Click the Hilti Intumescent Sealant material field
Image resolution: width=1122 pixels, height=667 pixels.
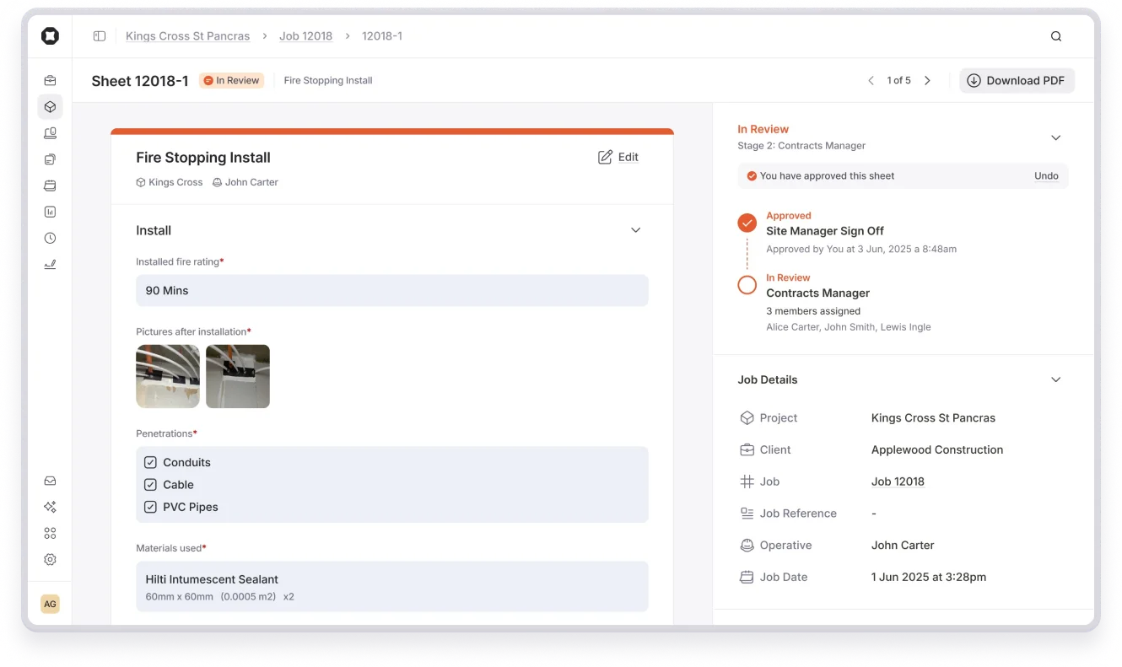tap(392, 586)
